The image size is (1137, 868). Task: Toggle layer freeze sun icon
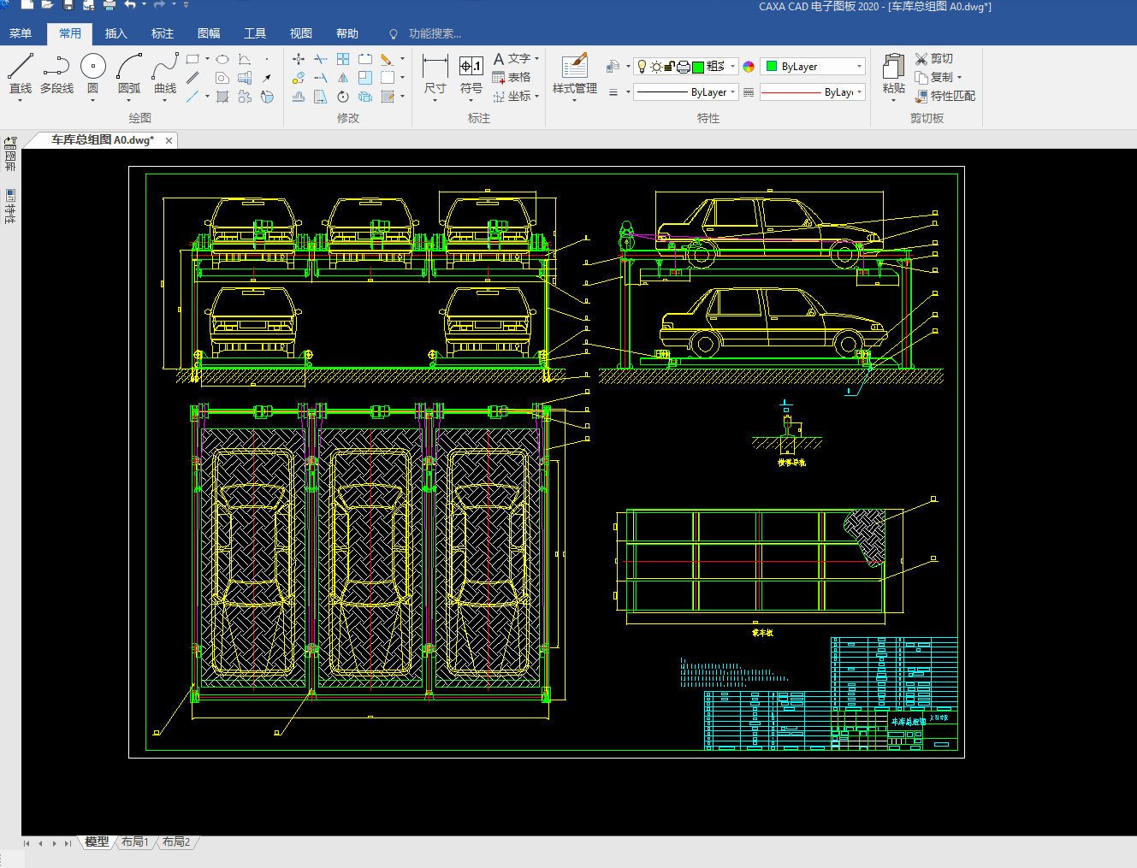(x=656, y=67)
